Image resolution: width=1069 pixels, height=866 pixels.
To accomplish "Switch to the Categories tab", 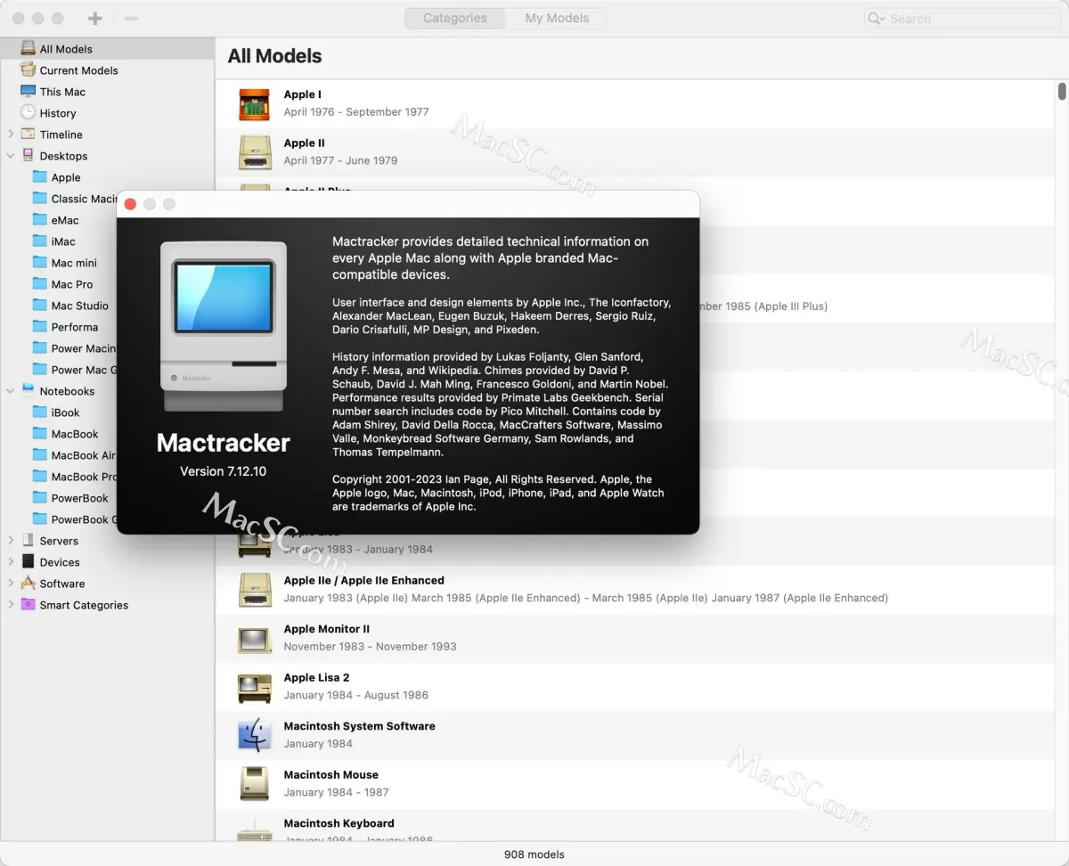I will point(454,18).
